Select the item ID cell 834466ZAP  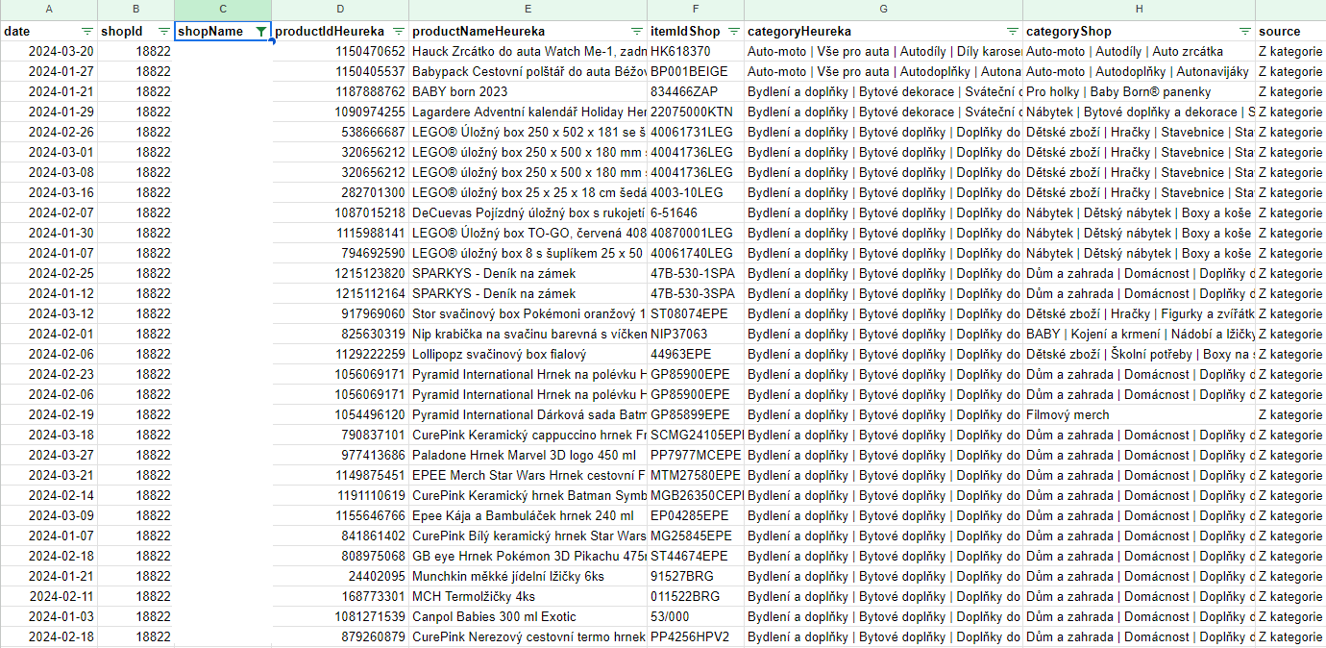click(x=696, y=92)
